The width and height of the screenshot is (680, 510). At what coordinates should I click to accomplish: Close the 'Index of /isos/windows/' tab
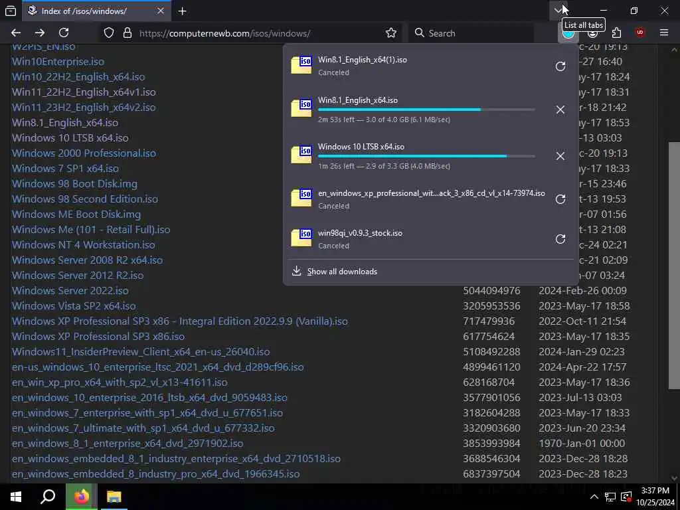tap(161, 11)
